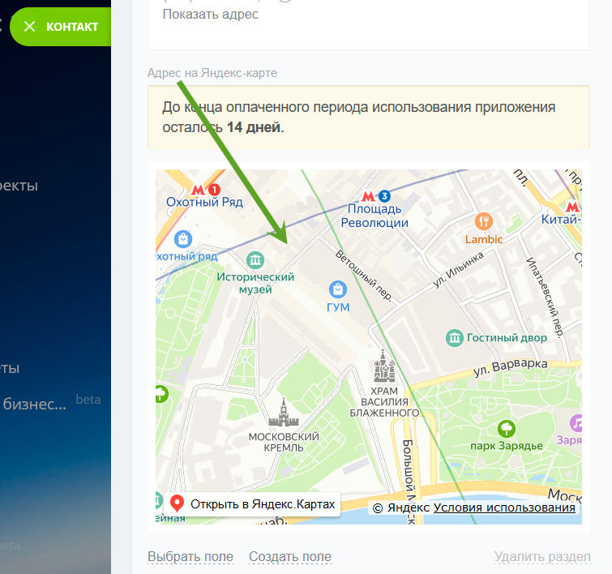Click the purple music venue icon near Зарядье
612x574 pixels.
coord(576,423)
